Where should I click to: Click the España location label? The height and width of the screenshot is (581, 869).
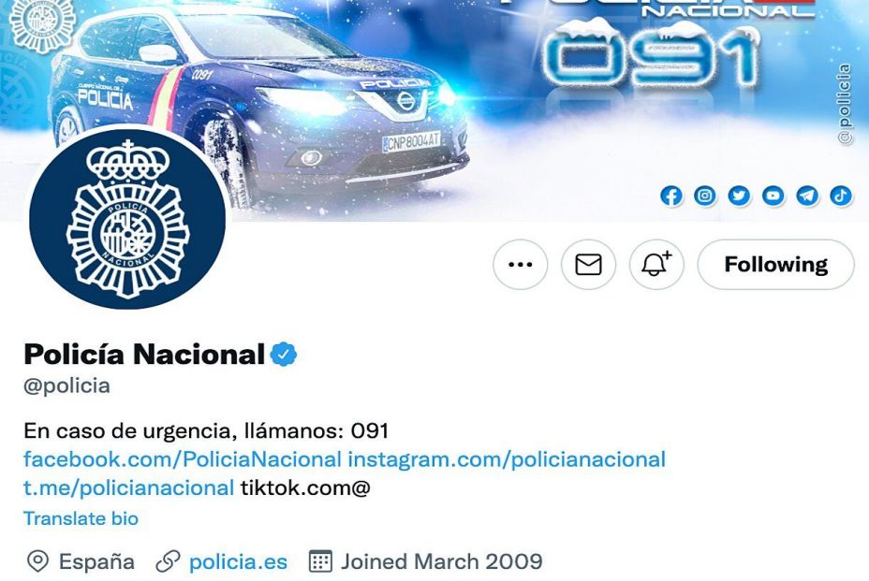[96, 561]
